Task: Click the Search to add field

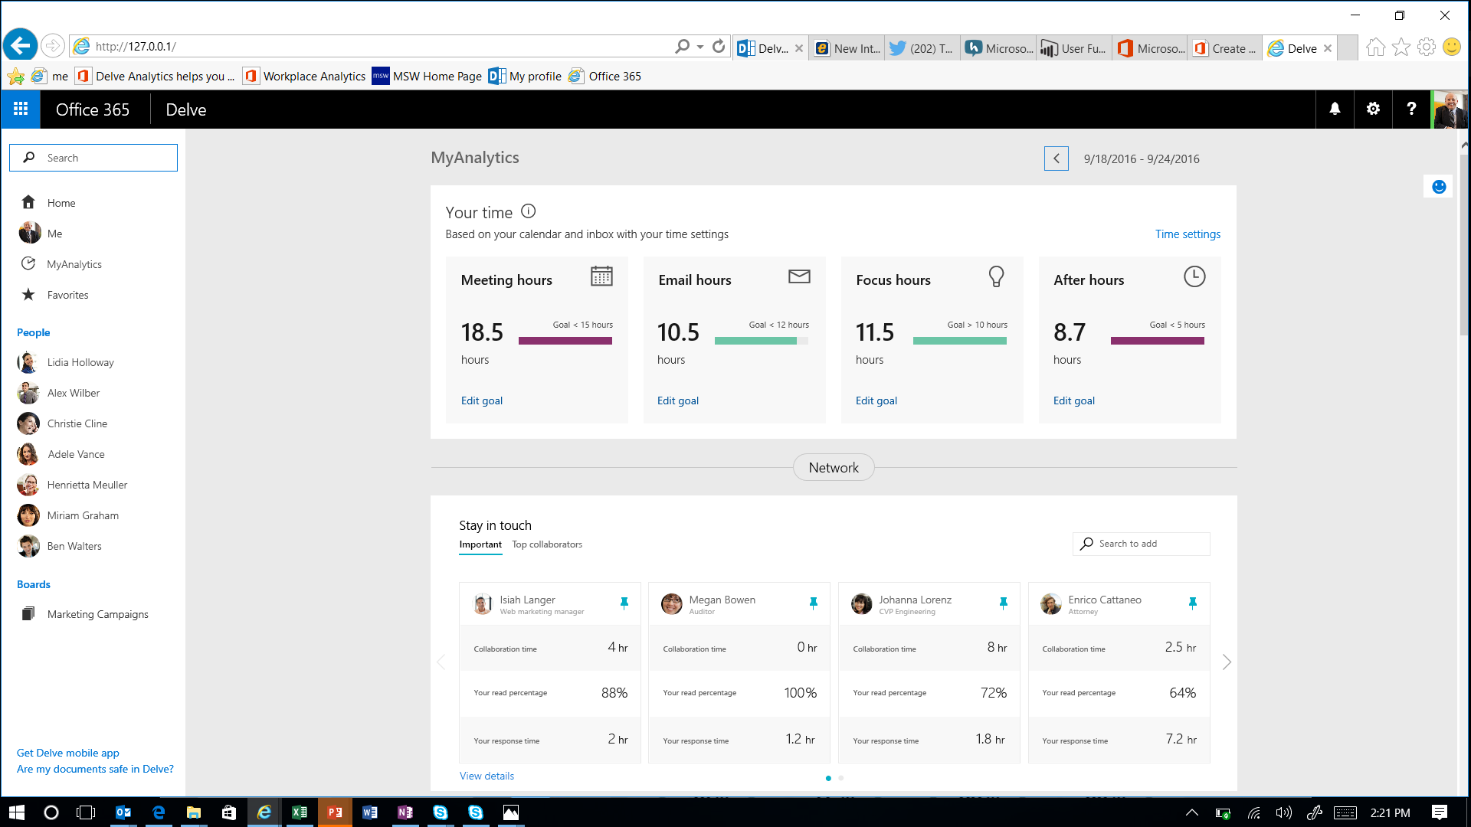Action: coord(1141,544)
